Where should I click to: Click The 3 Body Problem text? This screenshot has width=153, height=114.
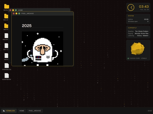(142, 31)
